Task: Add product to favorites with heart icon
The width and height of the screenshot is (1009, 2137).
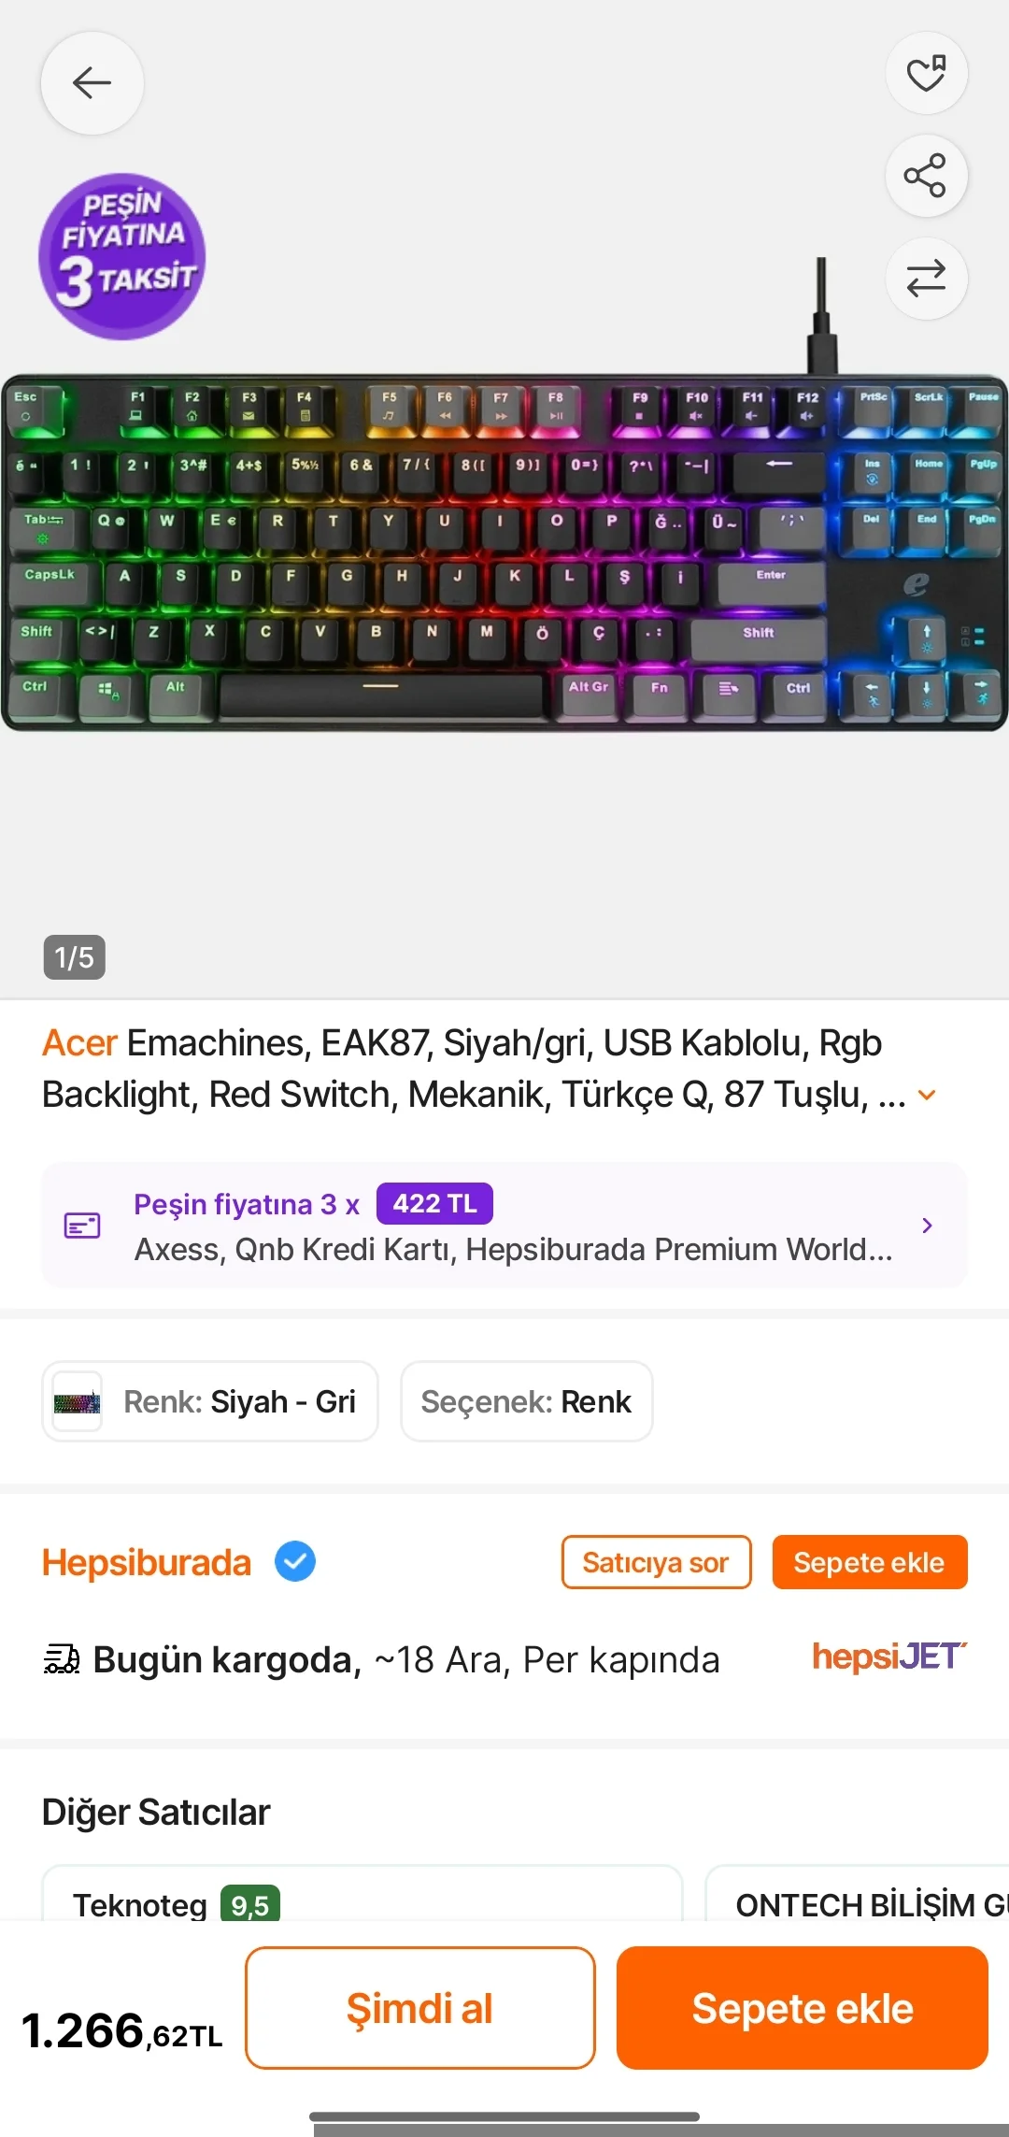Action: 926,73
